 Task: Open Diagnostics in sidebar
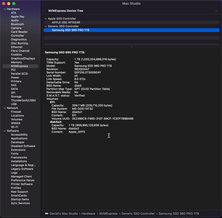coord(19,40)
